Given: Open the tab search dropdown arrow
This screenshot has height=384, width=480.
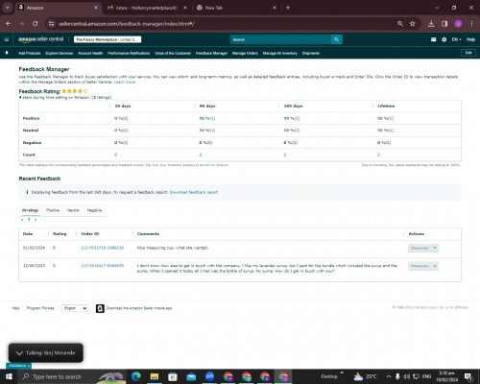Looking at the screenshot, I should point(8,8).
